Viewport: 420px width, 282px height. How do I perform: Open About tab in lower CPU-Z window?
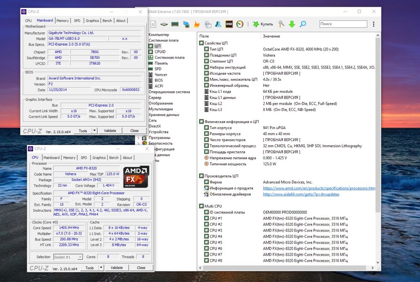click(127, 158)
